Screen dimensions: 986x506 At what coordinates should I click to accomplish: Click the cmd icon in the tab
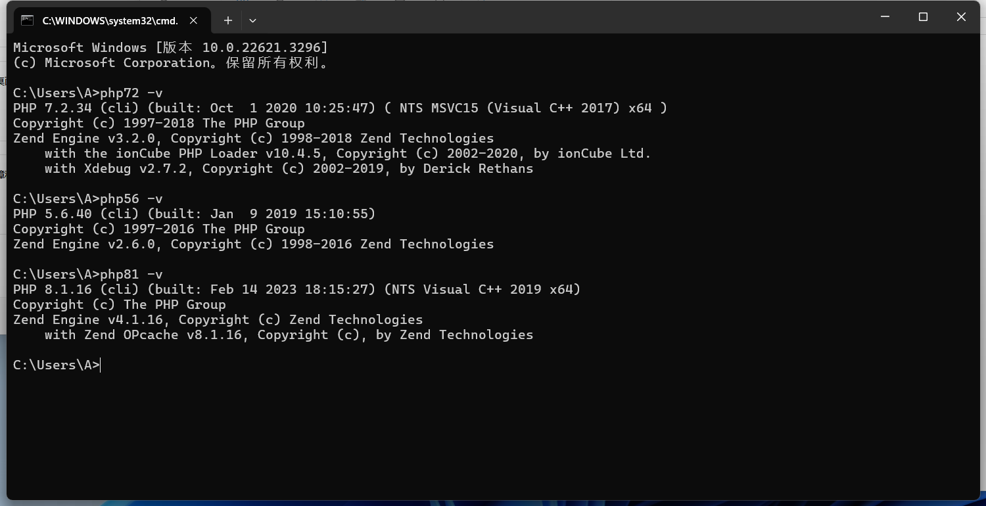28,20
